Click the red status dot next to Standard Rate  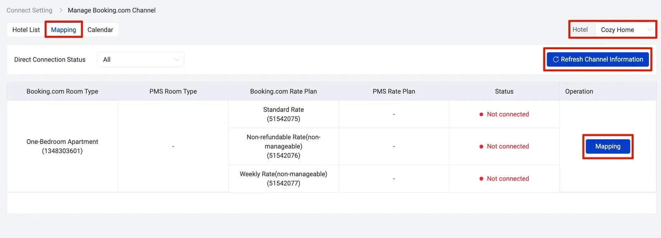click(x=481, y=114)
